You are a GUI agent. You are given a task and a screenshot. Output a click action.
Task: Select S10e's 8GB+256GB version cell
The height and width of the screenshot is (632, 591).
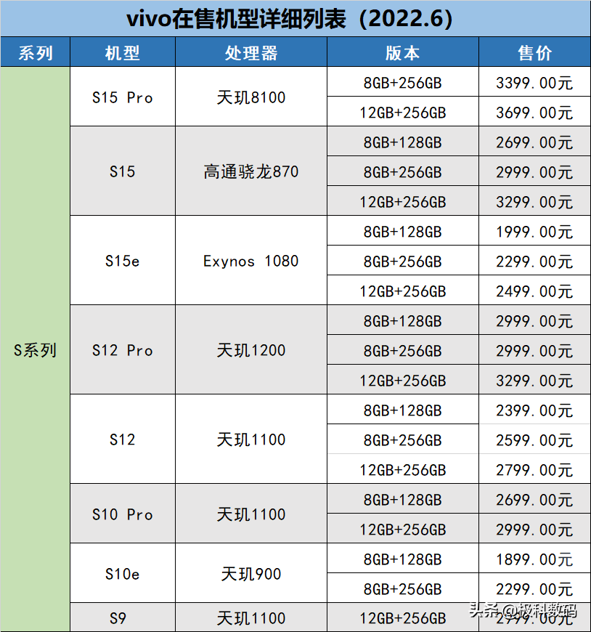pos(403,588)
